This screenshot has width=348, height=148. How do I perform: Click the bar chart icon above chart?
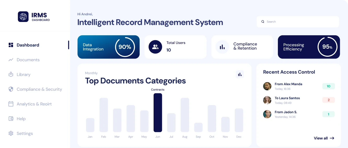pyautogui.click(x=240, y=75)
